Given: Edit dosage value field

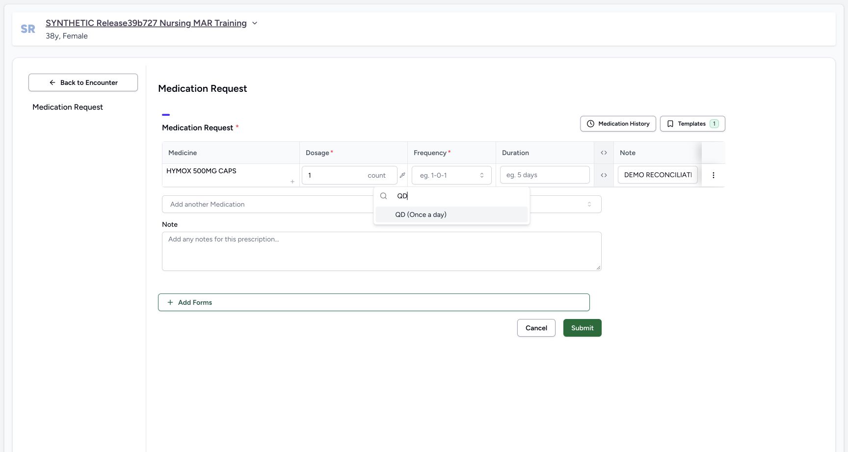Looking at the screenshot, I should point(334,175).
